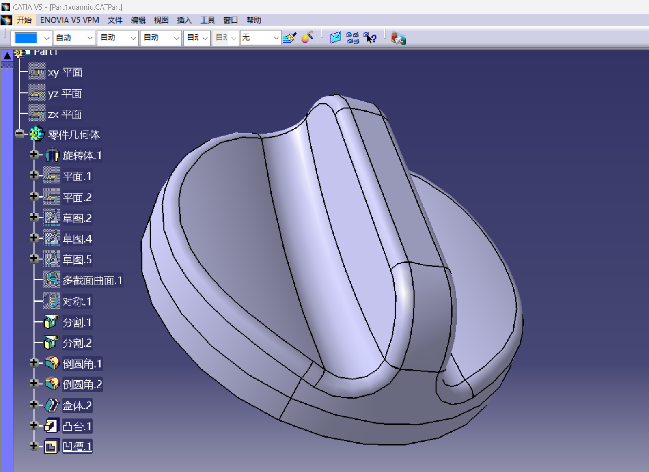Click the 分割.1 split feature icon

pyautogui.click(x=52, y=322)
